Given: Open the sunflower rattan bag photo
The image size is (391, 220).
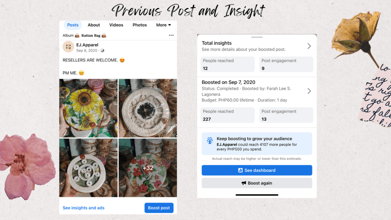Looking at the screenshot, I should pyautogui.click(x=88, y=108).
